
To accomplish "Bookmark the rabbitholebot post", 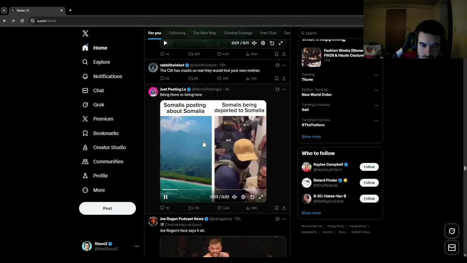I will click(277, 78).
